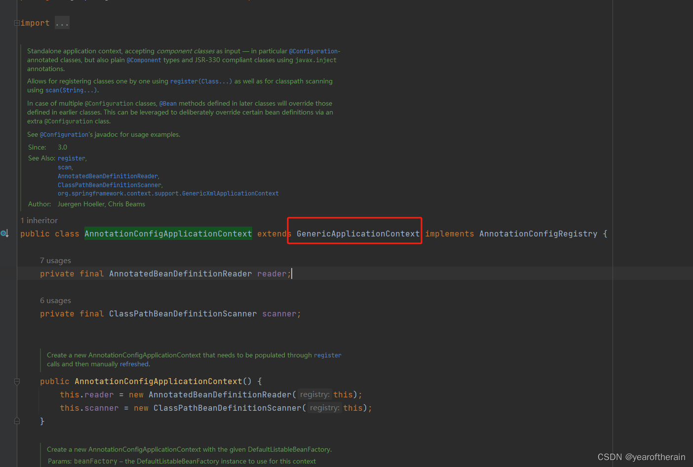Screen dimensions: 693x467
Task: Click 'this.scanner' in the assignment statement
Action: pyautogui.click(x=89, y=408)
